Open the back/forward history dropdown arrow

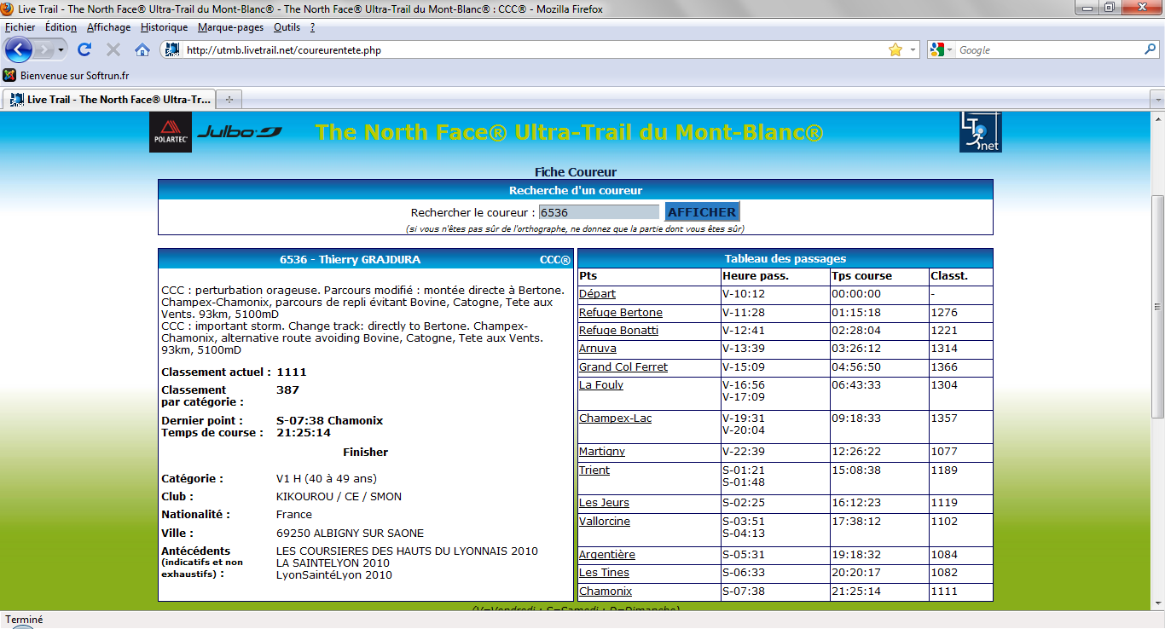click(61, 50)
